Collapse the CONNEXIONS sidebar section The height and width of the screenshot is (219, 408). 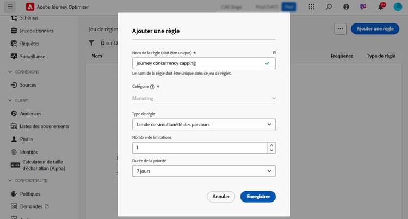[10, 72]
